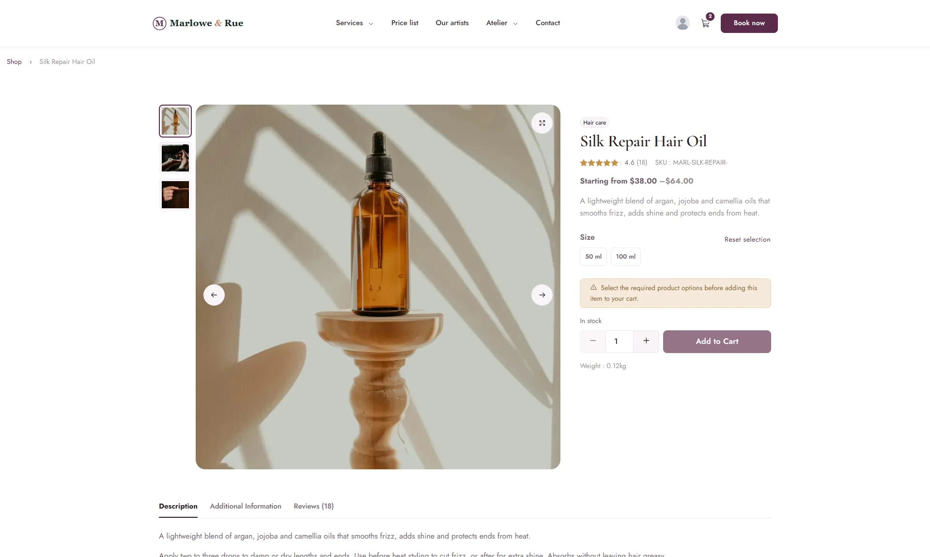Image resolution: width=930 pixels, height=557 pixels.
Task: Click the Add to Cart button
Action: point(717,341)
